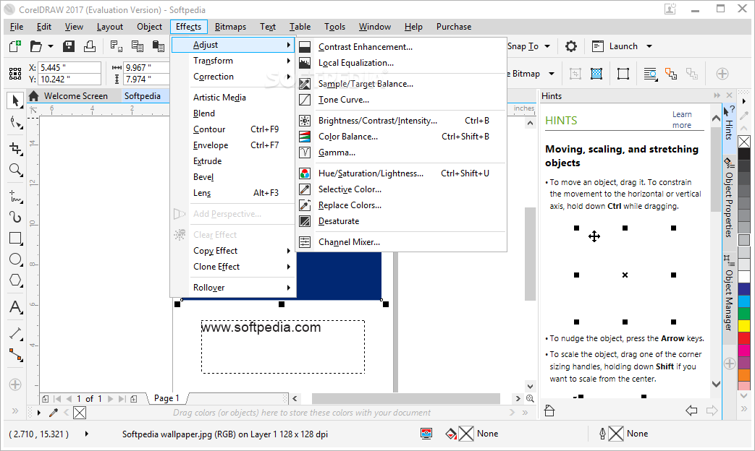Viewport: 755px width, 451px height.
Task: Select the Crop tool
Action: point(15,149)
